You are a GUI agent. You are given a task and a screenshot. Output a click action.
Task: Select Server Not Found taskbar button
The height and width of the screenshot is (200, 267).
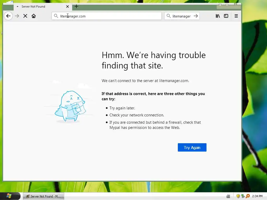pyautogui.click(x=44, y=196)
